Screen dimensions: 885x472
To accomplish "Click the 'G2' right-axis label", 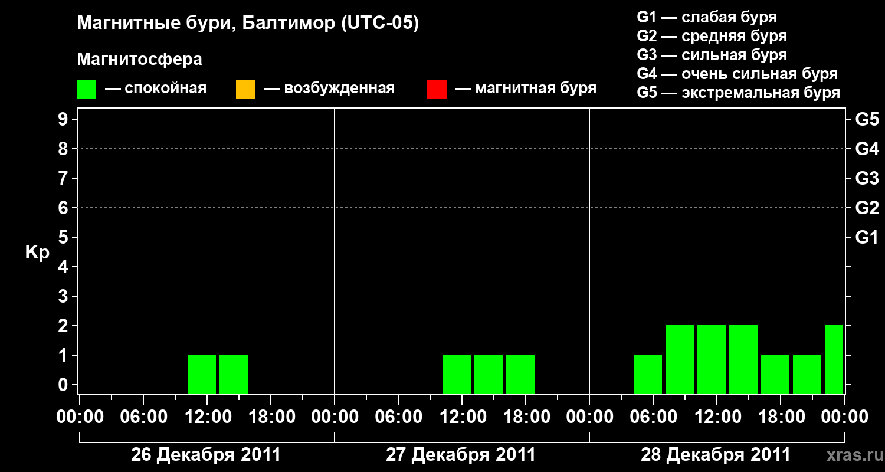I will 867,208.
